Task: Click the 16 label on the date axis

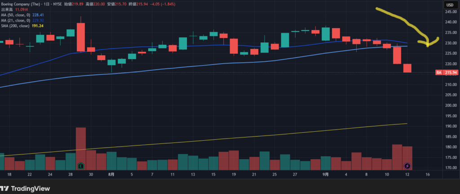Action: tap(428, 174)
